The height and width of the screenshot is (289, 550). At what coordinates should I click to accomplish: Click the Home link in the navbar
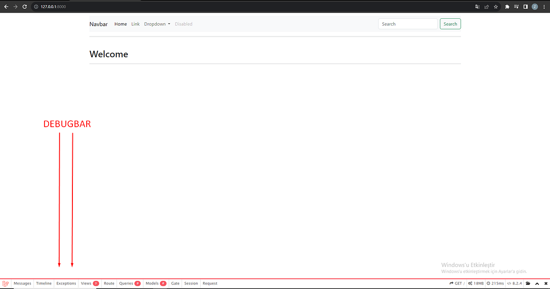coord(121,24)
